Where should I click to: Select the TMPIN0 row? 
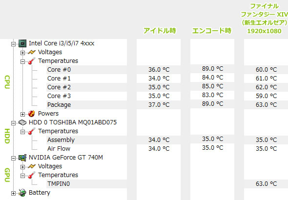click(x=86, y=184)
